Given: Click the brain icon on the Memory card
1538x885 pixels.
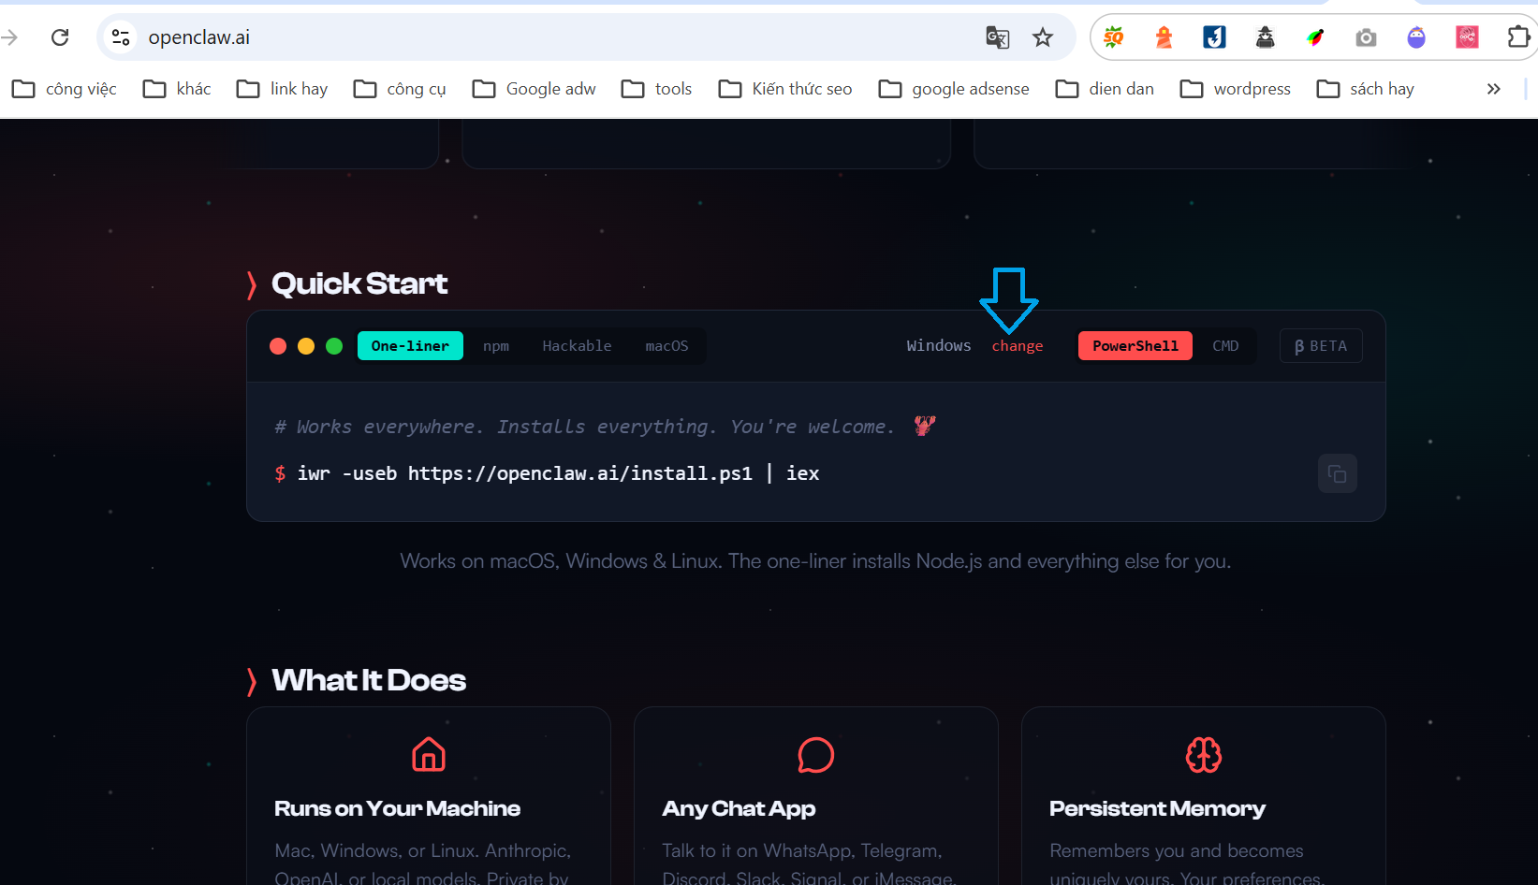Looking at the screenshot, I should 1204,755.
